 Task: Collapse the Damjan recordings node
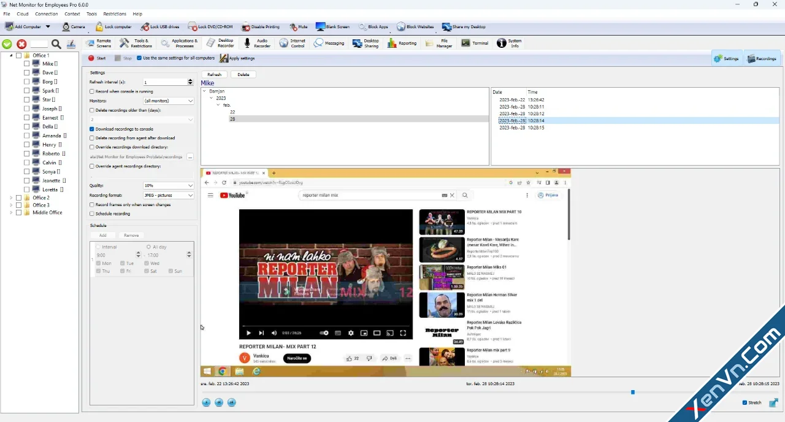(x=205, y=91)
